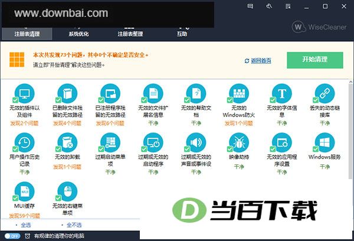This screenshot has height=241, width=354.
Task: Uncheck the 无效的Windows防火 checkbox
Action: point(230,100)
